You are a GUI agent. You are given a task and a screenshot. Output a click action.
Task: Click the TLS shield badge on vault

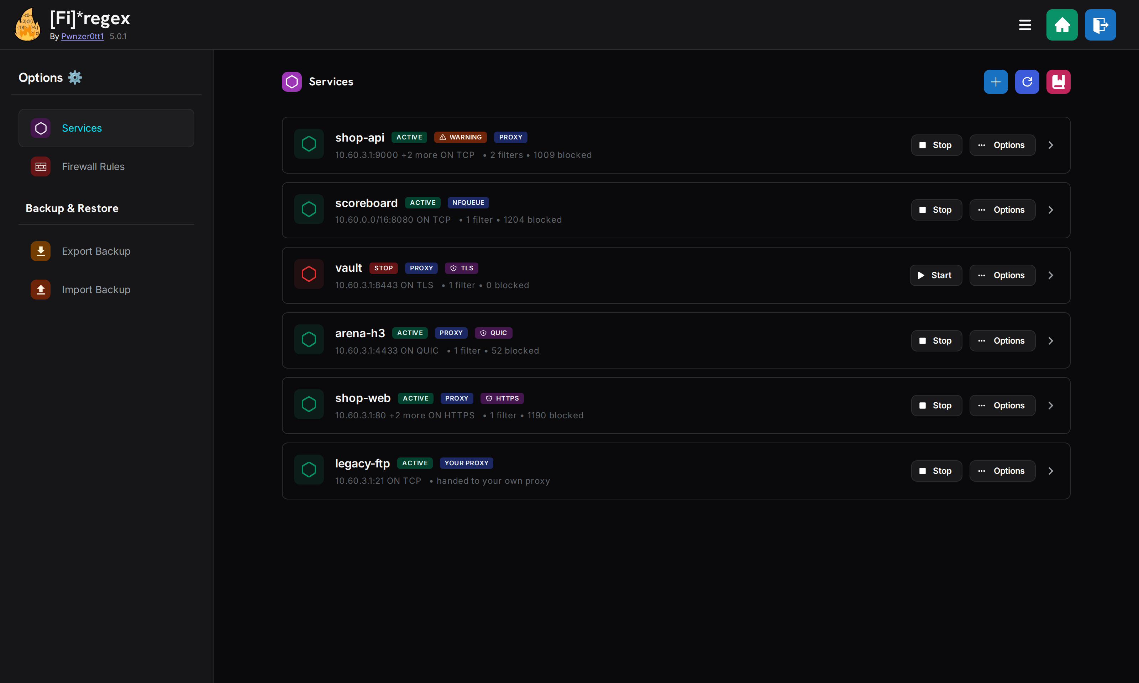(462, 268)
